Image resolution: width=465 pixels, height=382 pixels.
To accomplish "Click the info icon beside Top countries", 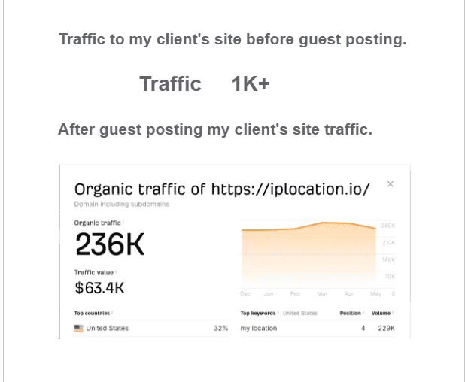I will pos(112,312).
